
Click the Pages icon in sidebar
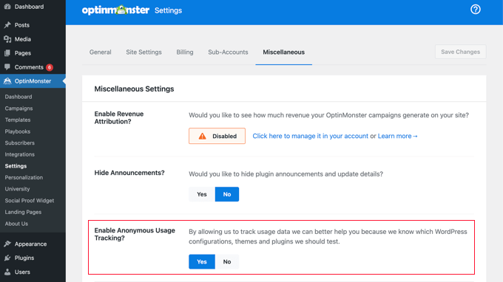pos(7,53)
